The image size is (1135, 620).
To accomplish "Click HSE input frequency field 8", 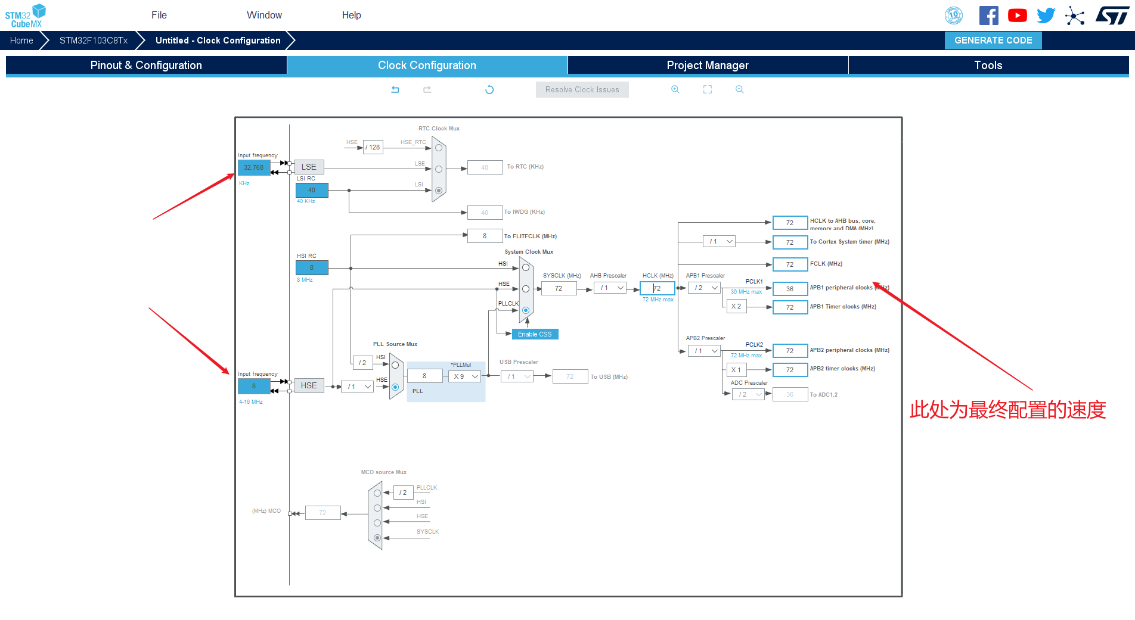I will (x=254, y=387).
